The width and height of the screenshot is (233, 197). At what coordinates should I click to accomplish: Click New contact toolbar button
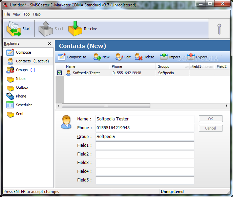click(102, 57)
